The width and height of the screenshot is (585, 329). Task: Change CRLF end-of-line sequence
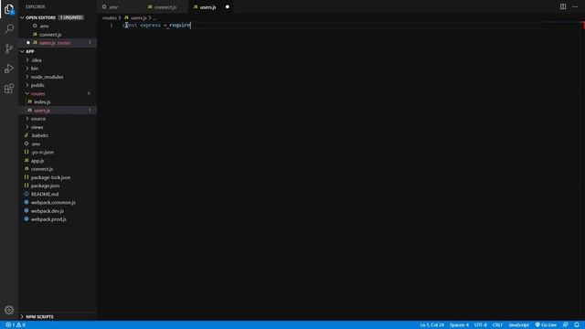tap(497, 325)
